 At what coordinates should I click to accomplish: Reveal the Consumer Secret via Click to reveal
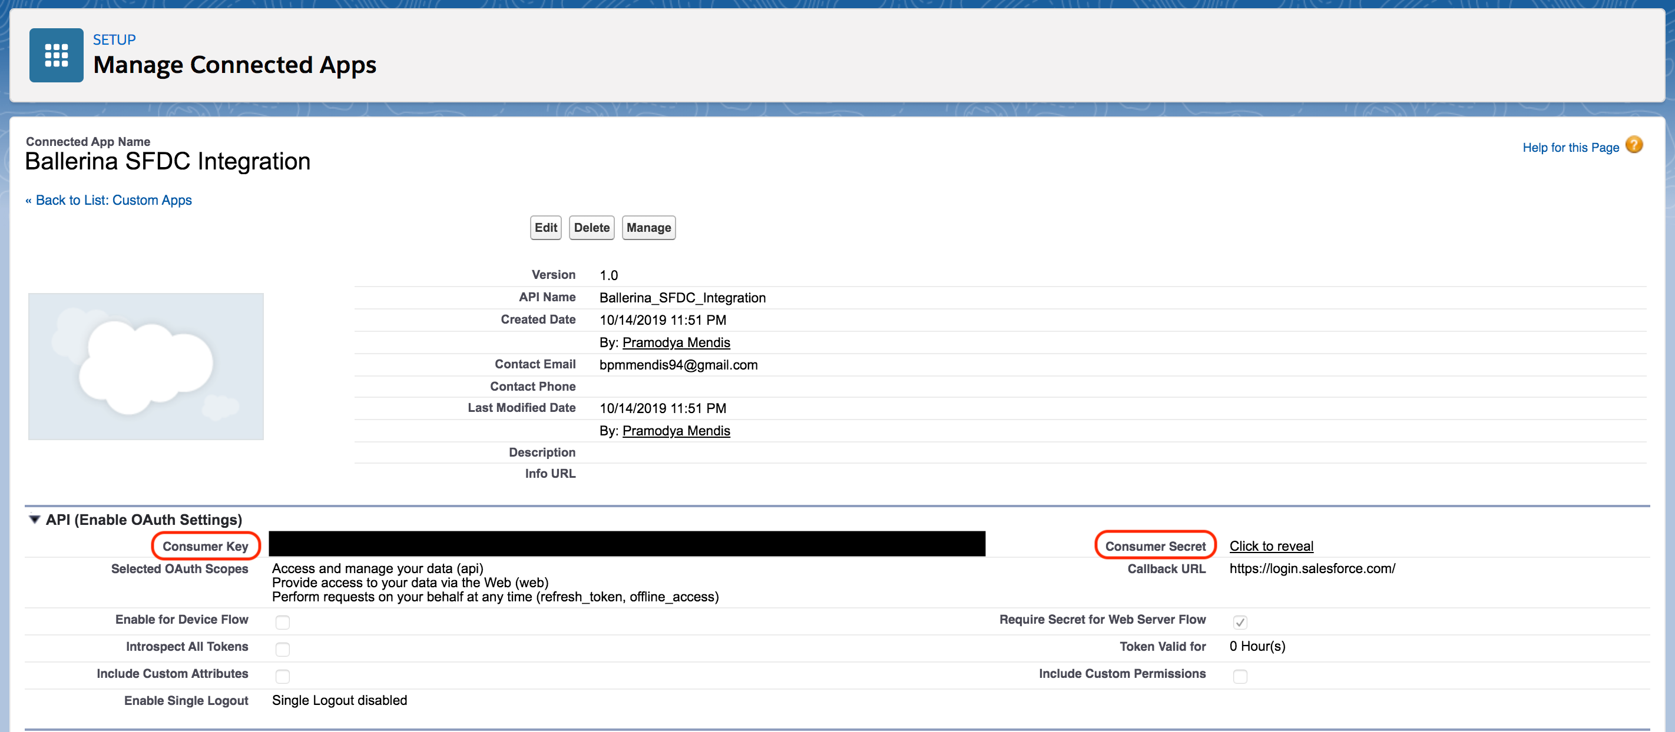(1270, 546)
